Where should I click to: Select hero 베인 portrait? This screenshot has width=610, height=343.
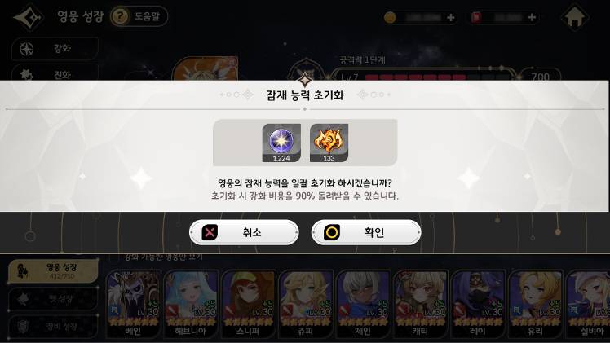[x=134, y=304]
